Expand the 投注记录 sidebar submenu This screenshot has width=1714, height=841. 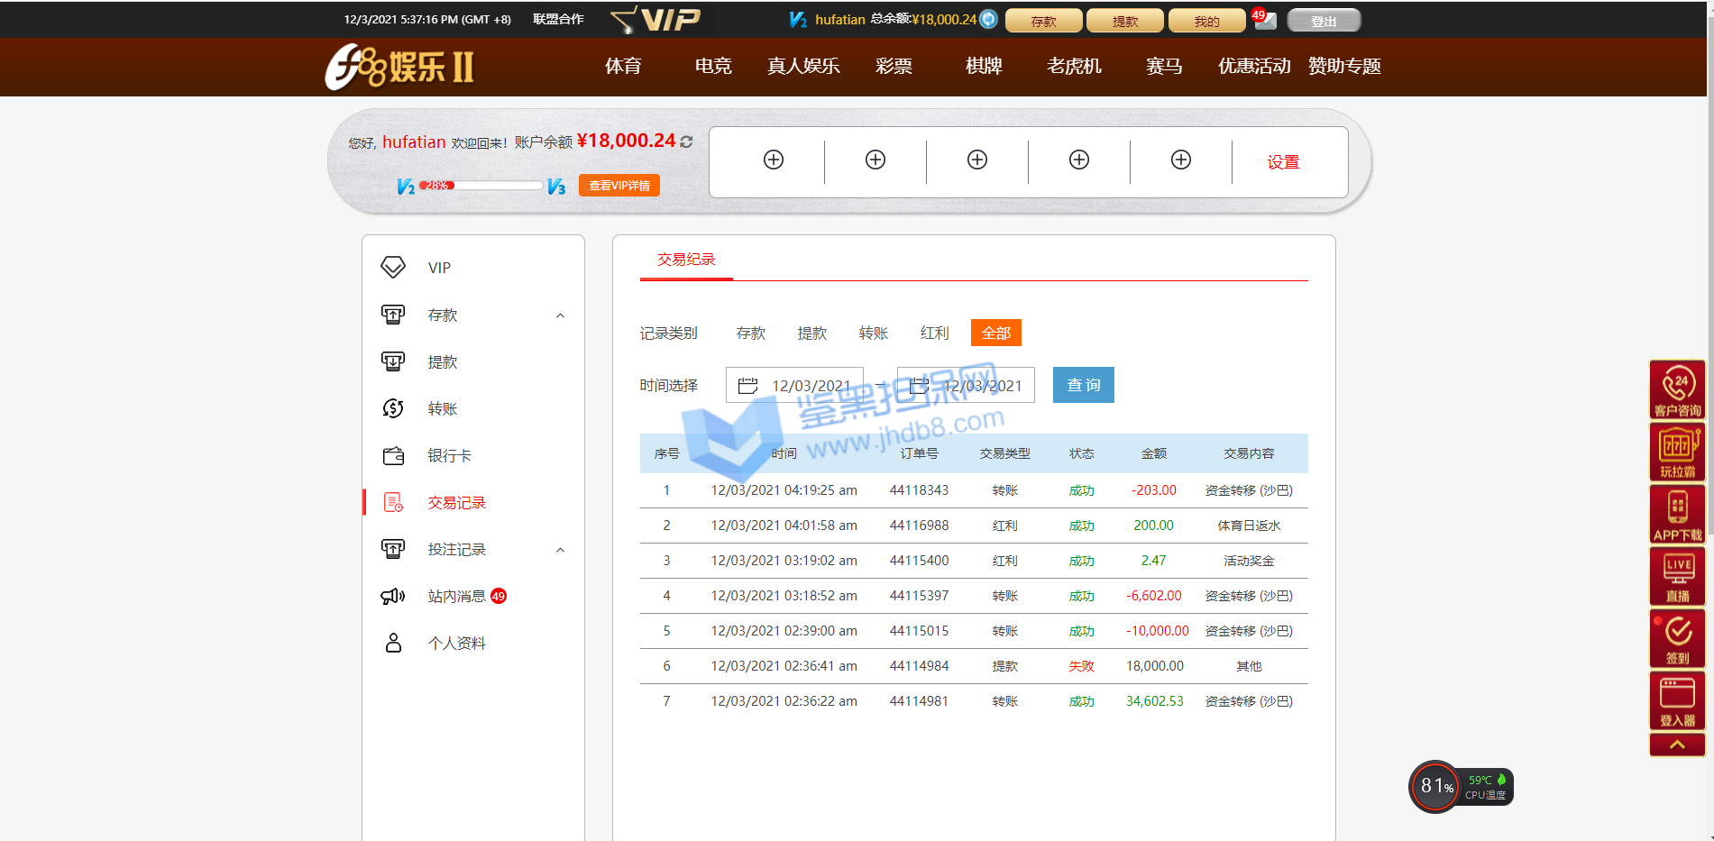click(560, 550)
